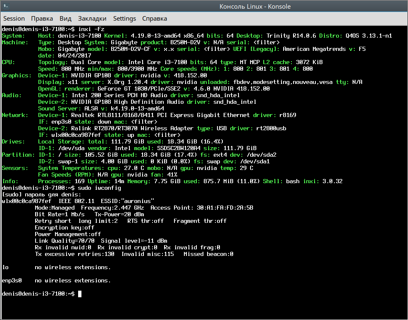Click the Sound Server value 'ALSA'
This screenshot has height=320, width=408.
pos(91,108)
